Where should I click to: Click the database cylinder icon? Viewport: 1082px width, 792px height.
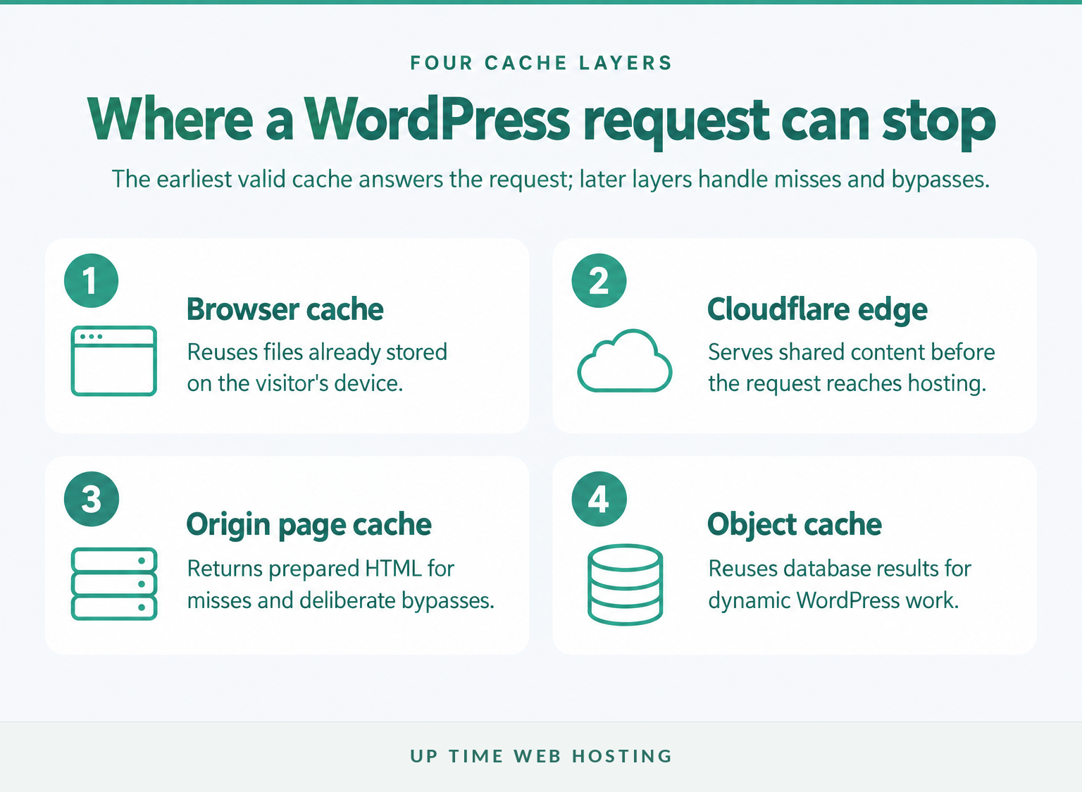click(625, 584)
